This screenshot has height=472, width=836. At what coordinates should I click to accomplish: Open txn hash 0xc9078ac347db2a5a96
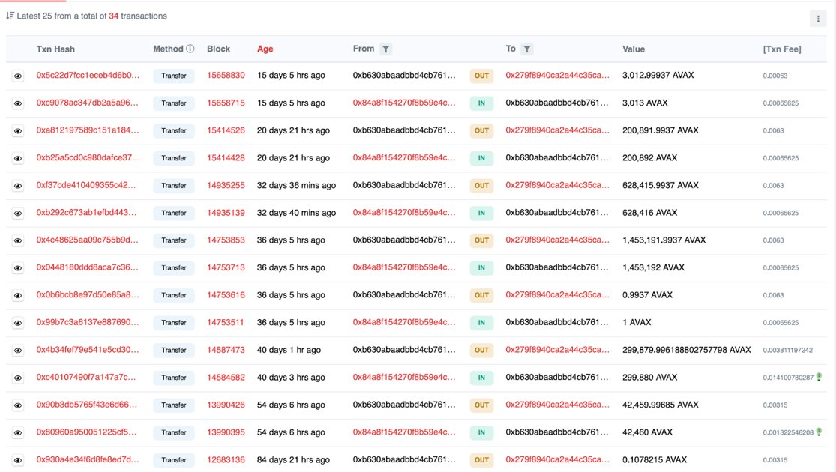point(88,103)
